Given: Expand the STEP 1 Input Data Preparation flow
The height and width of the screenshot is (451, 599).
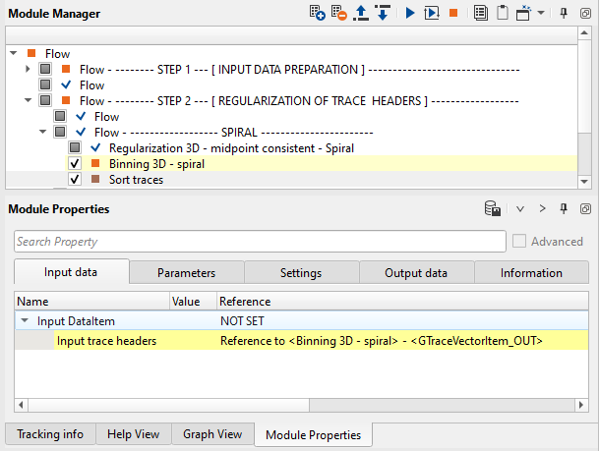Looking at the screenshot, I should pyautogui.click(x=27, y=69).
